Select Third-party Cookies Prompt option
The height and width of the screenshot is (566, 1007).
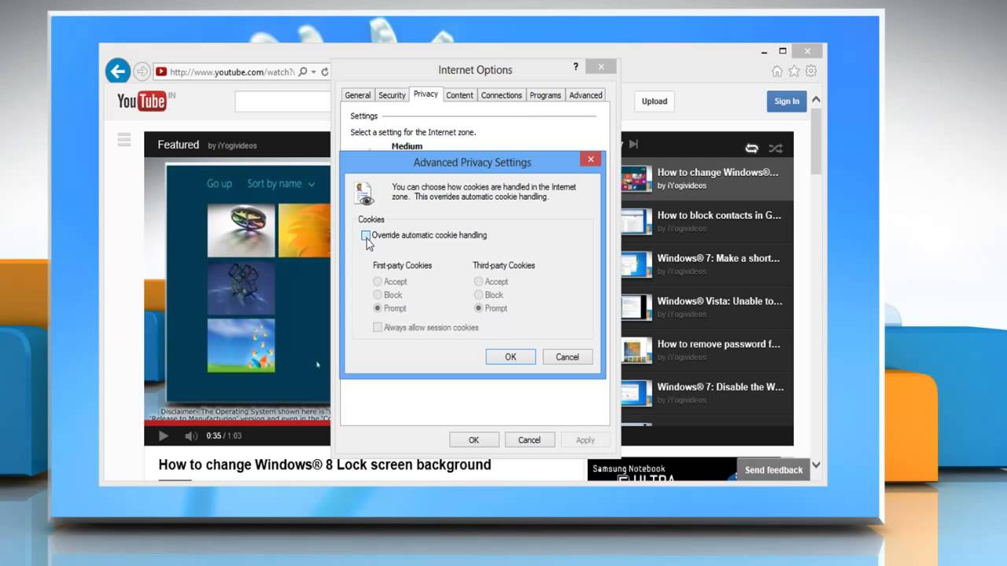coord(478,308)
